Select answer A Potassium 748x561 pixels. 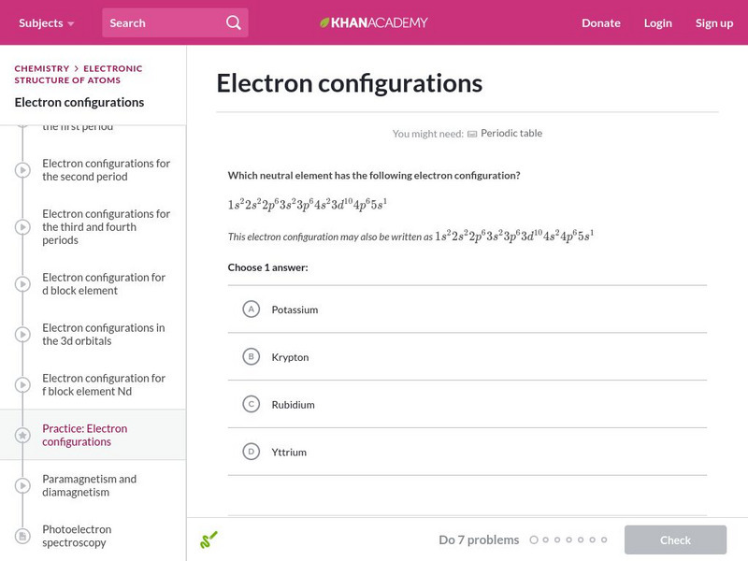pyautogui.click(x=251, y=309)
